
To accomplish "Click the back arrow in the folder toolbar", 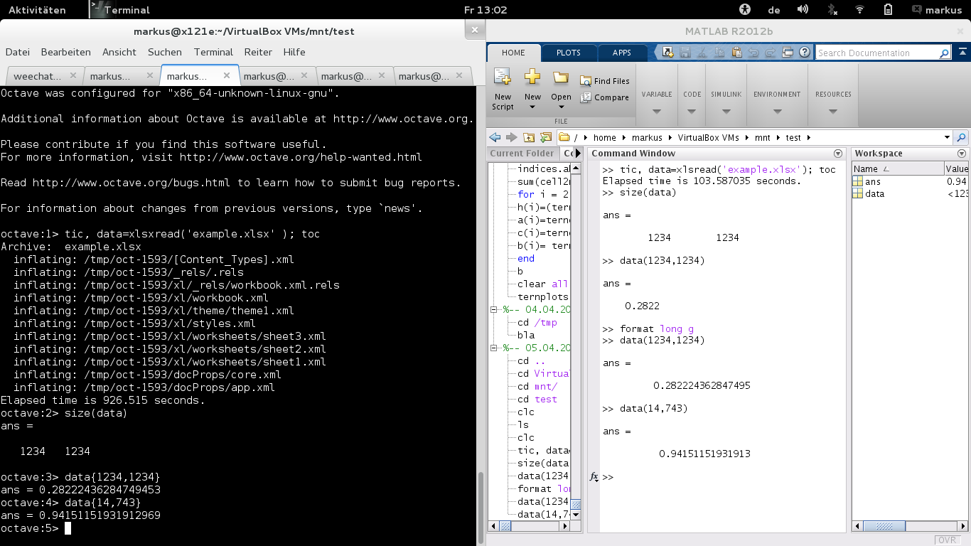I will click(x=495, y=137).
